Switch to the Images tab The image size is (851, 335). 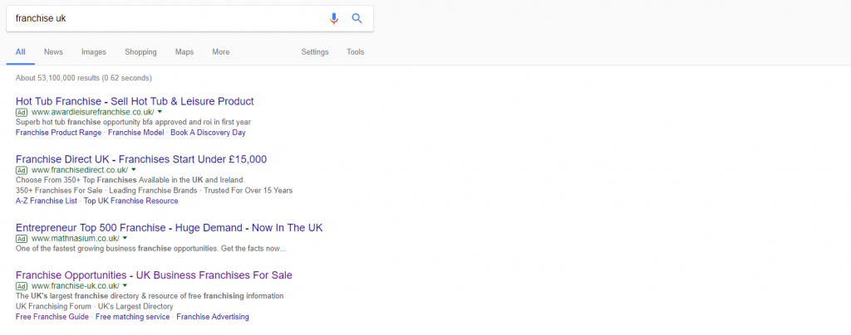click(x=93, y=52)
